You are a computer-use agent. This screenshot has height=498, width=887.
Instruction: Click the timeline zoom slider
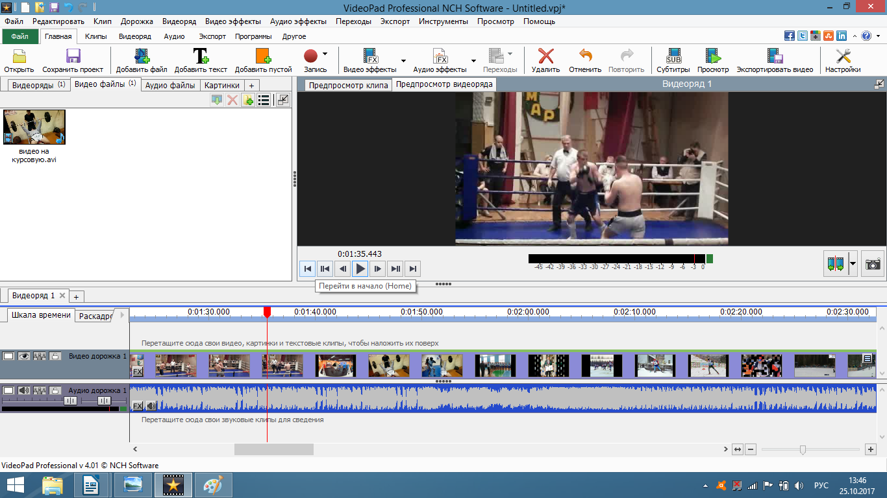pos(803,449)
